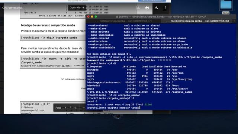The width and height of the screenshot is (238, 134).
Task: Click the 'Page' label in viewer bar
Action: pos(58,108)
